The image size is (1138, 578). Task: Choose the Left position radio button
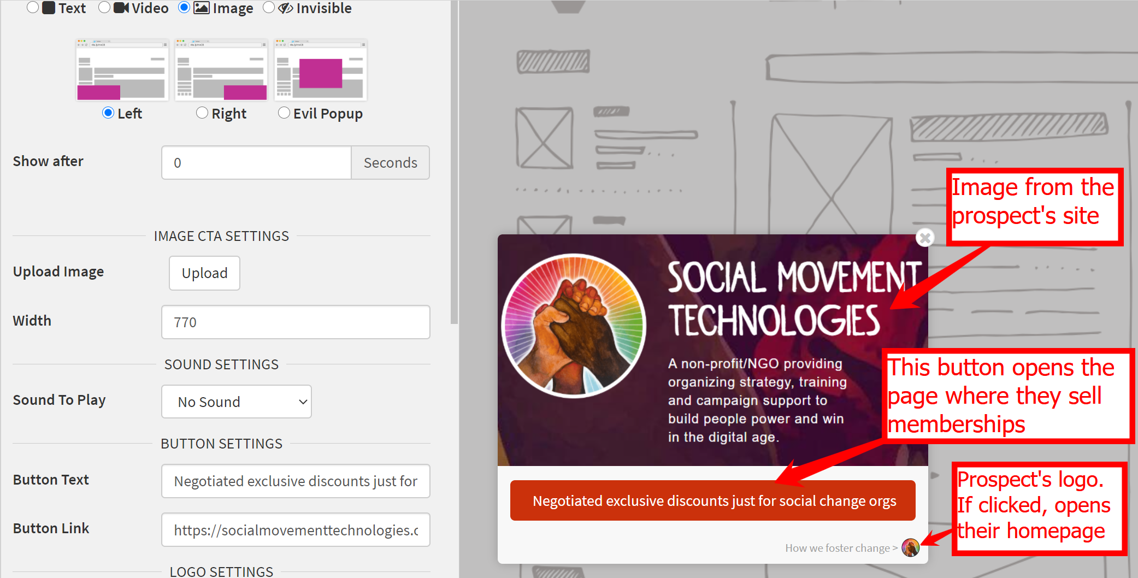pos(108,113)
